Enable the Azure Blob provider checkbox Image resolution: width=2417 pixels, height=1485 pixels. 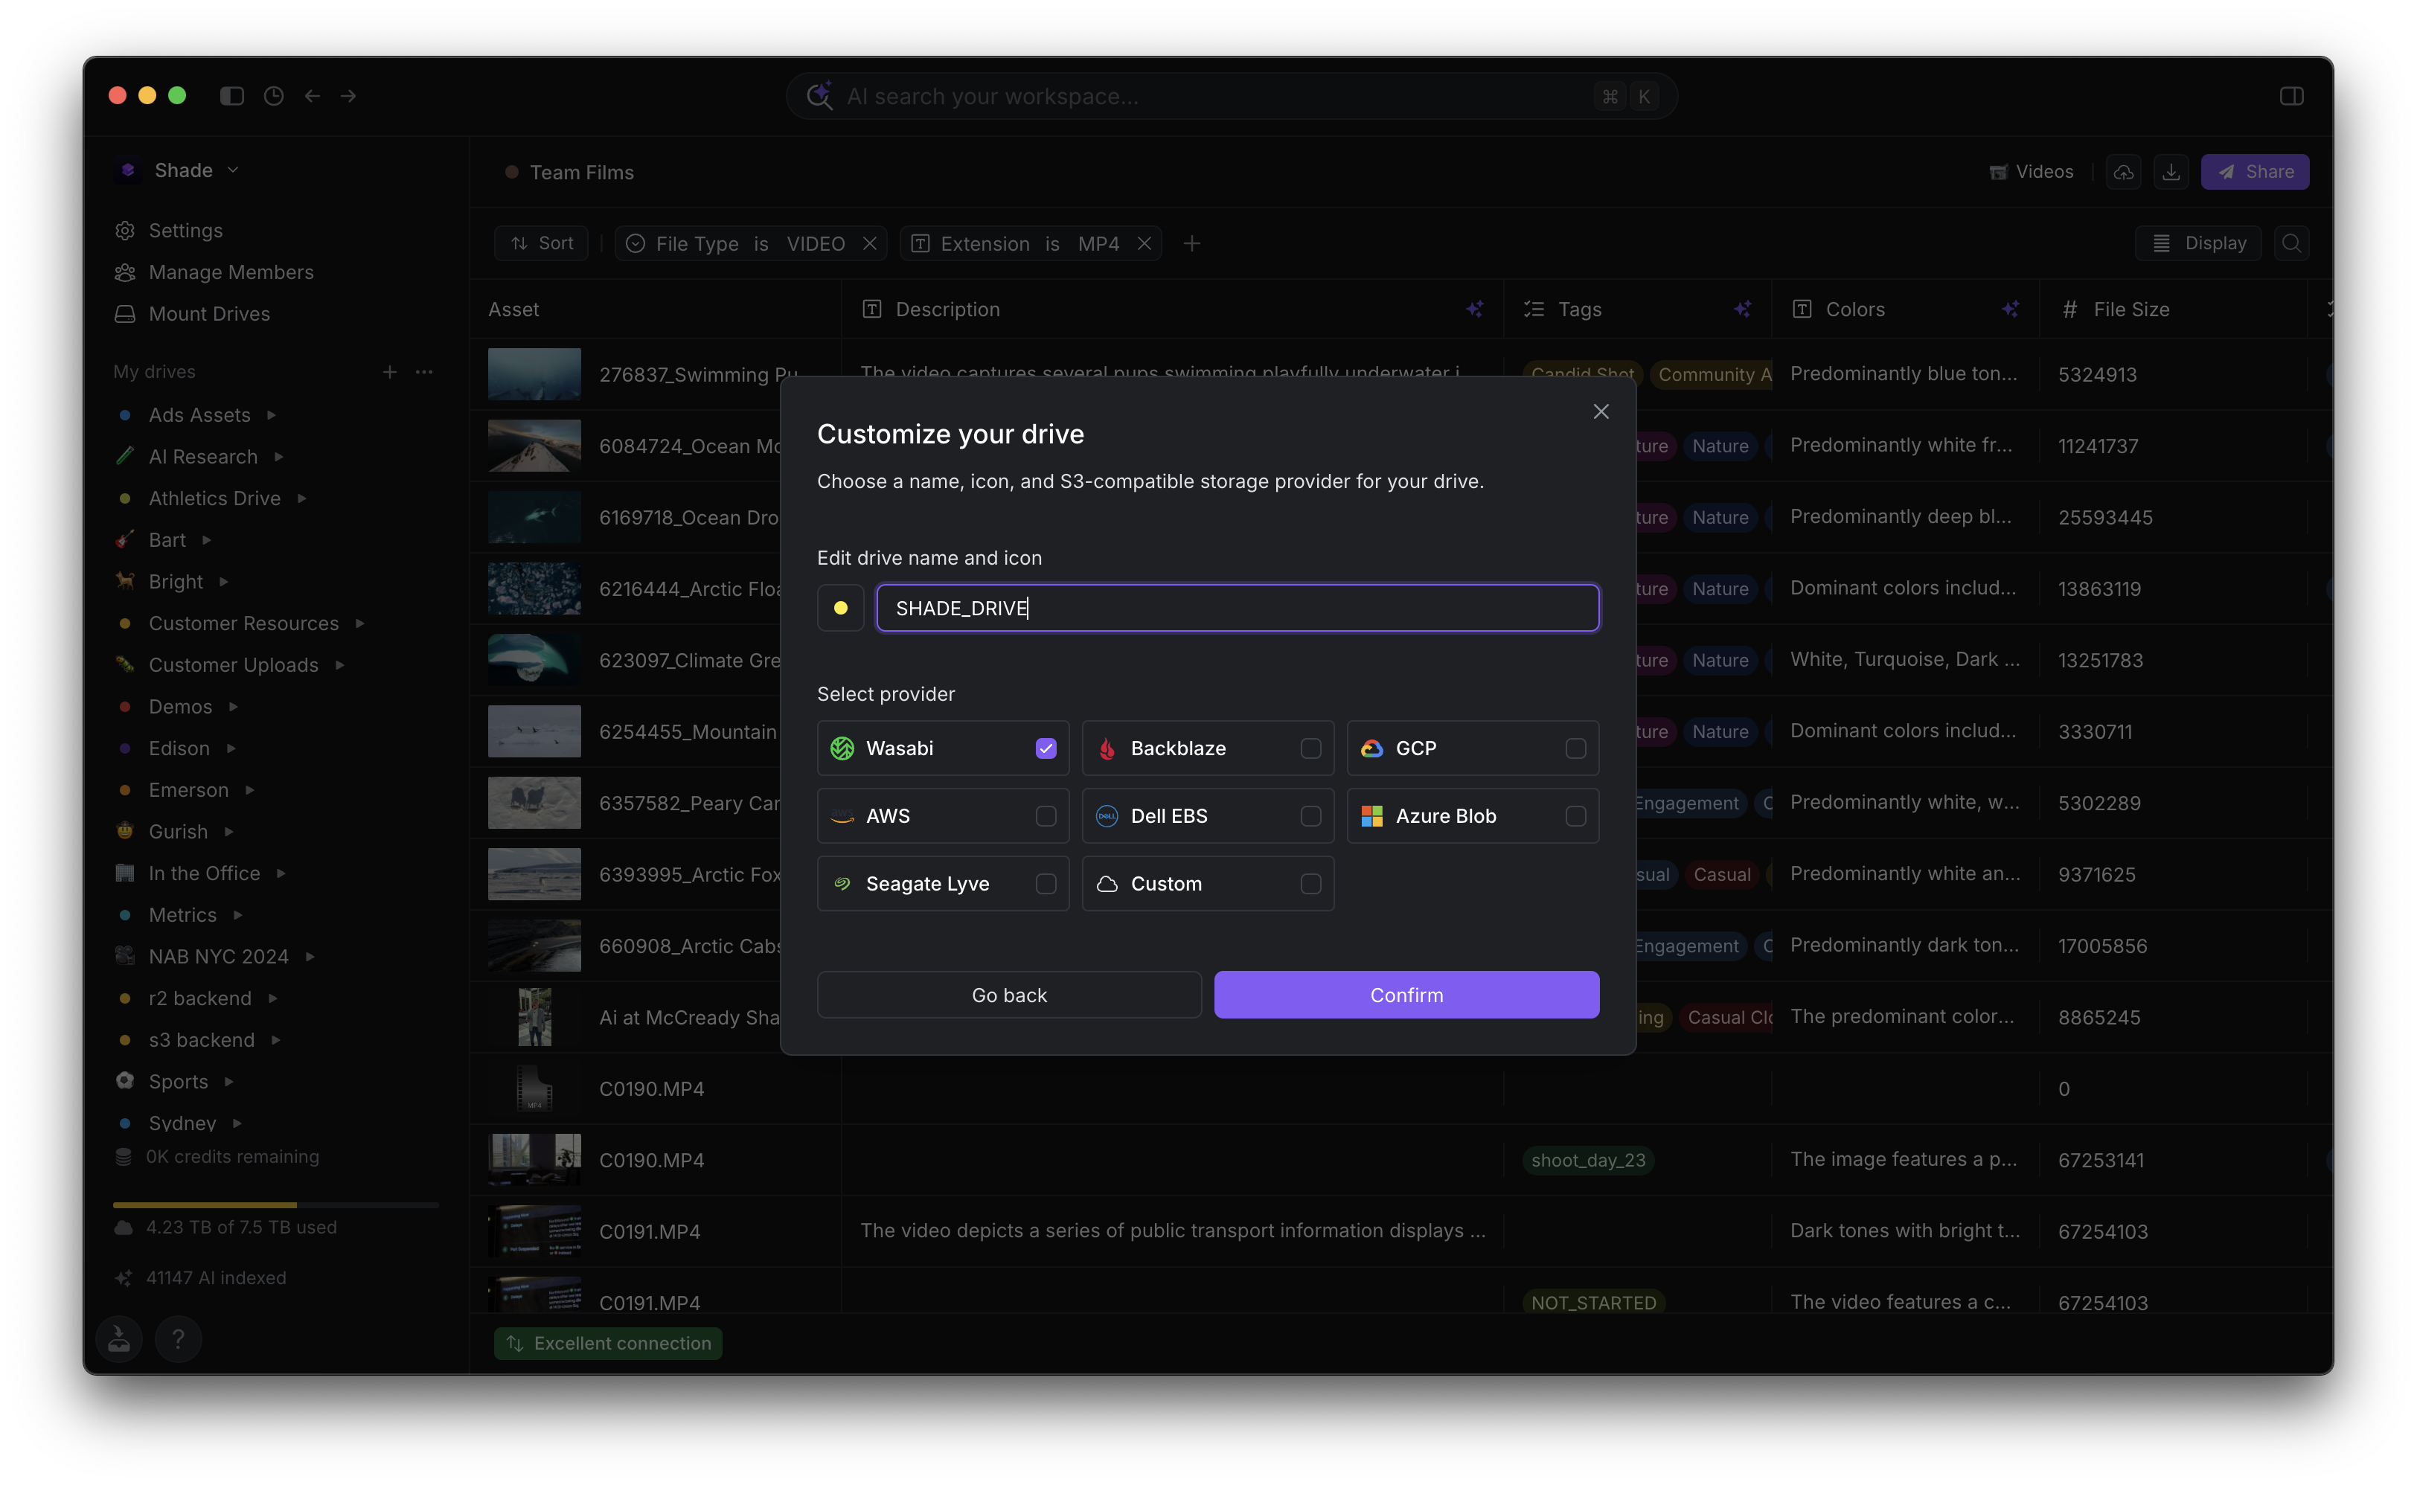pyautogui.click(x=1575, y=816)
